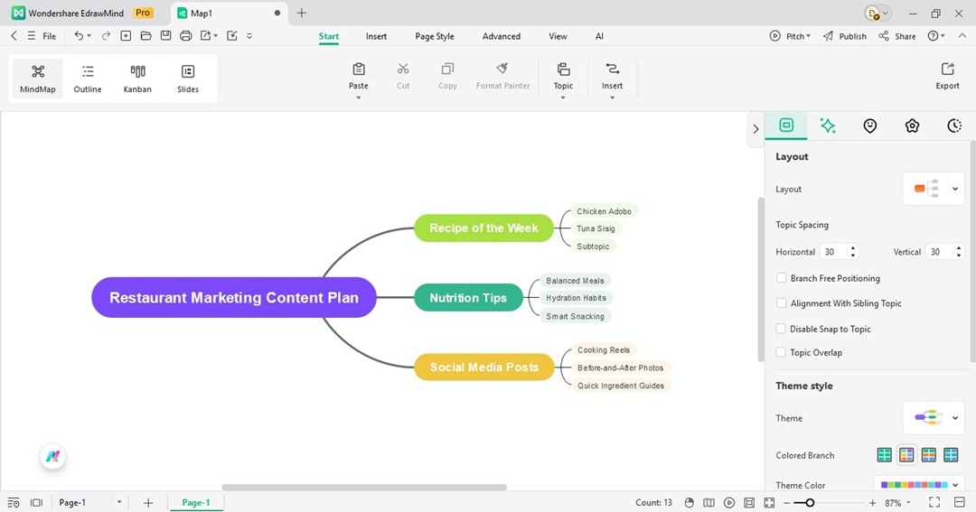976x512 pixels.
Task: Open the Layout style dropdown
Action: click(933, 189)
